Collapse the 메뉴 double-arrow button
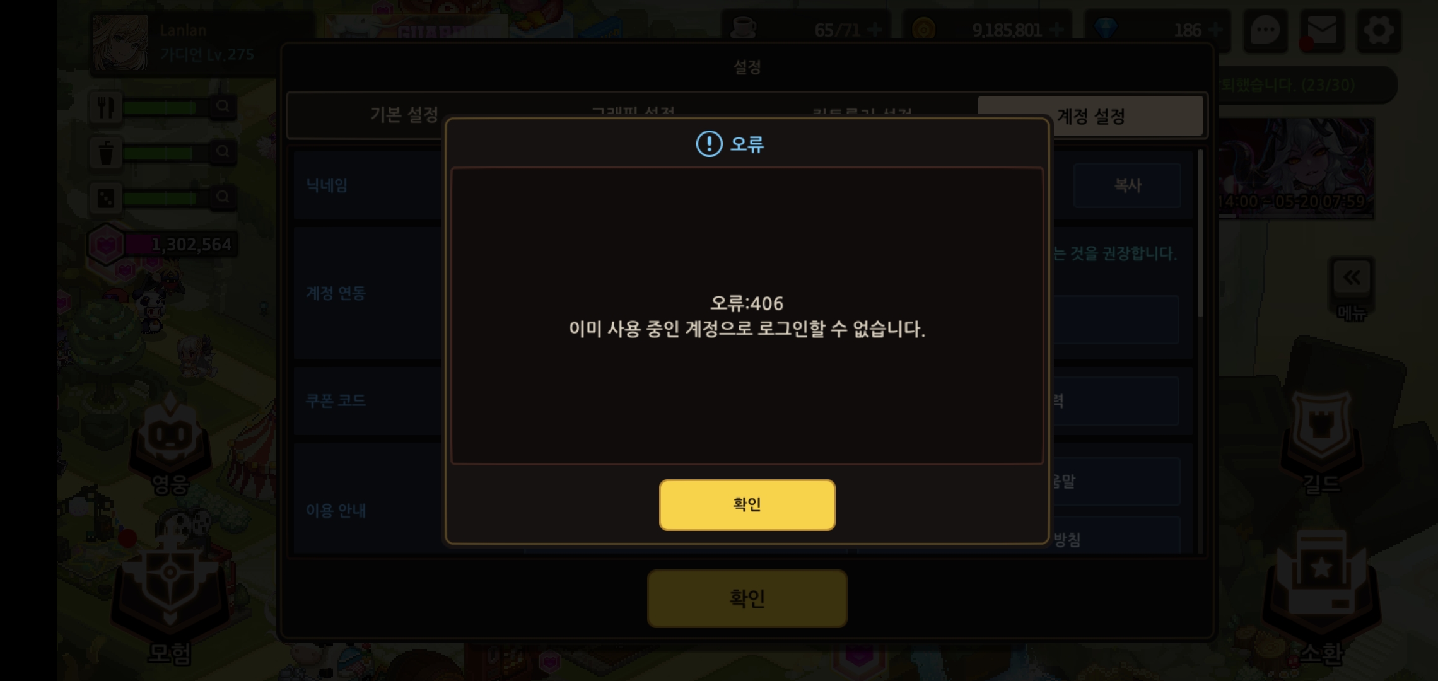This screenshot has width=1438, height=681. tap(1351, 278)
